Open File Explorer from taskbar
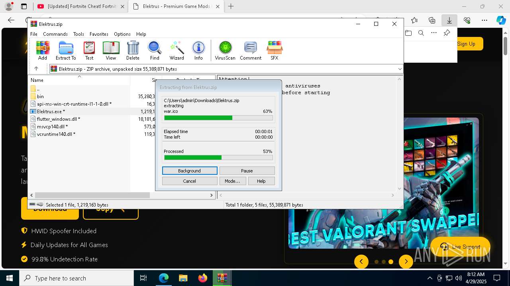The height and width of the screenshot is (286, 510). [x=183, y=278]
